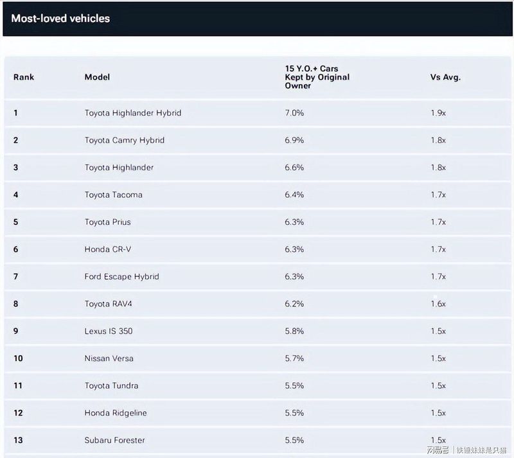
Task: Select the Honda CR-V model
Action: tap(108, 249)
